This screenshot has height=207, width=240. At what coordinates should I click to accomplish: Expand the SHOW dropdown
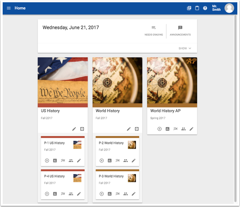[x=185, y=48]
